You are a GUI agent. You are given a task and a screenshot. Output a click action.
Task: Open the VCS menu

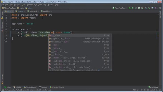(x=45, y=5)
